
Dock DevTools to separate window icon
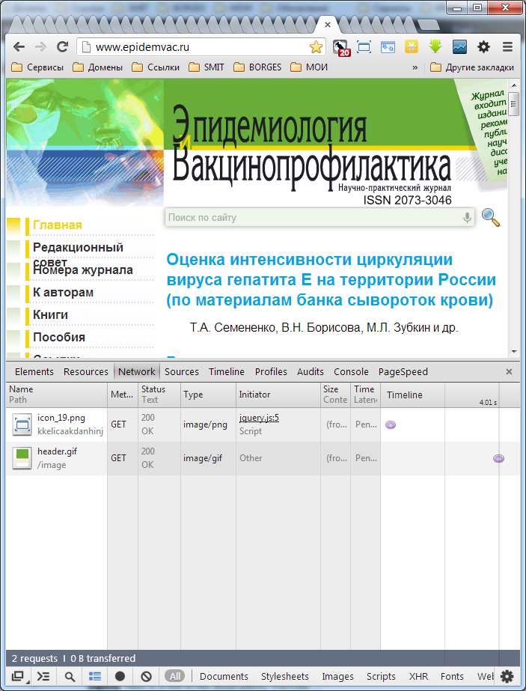pos(18,676)
